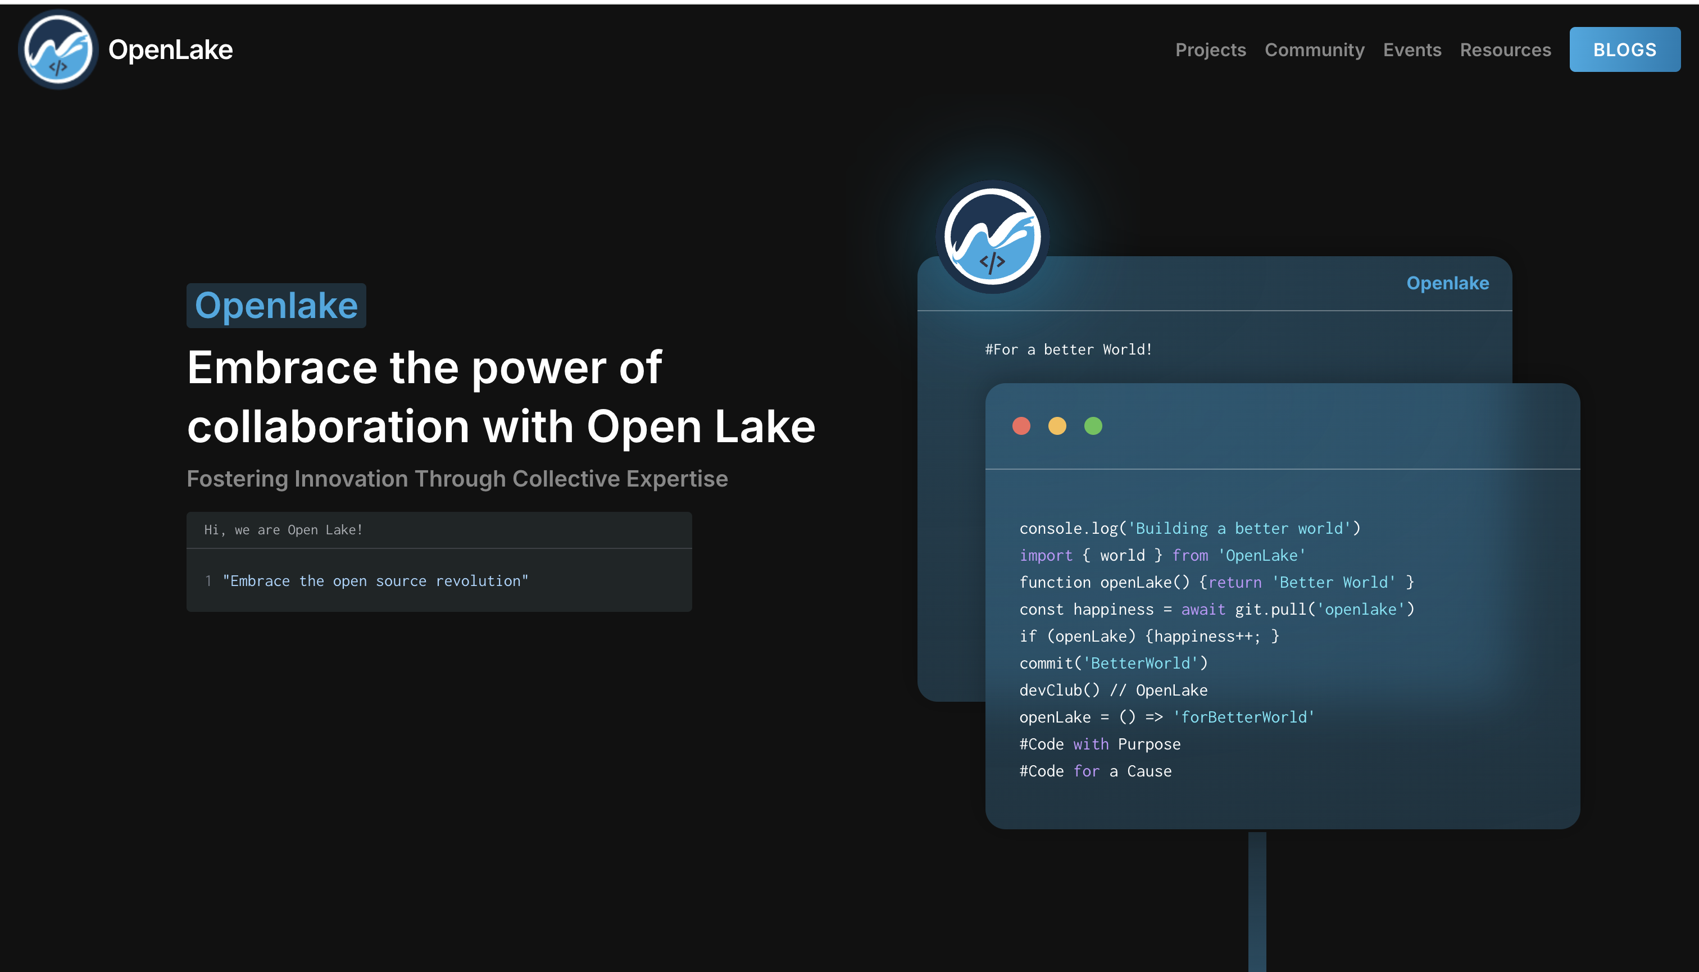This screenshot has height=972, width=1699.
Task: Click the console.log code line
Action: [1189, 529]
